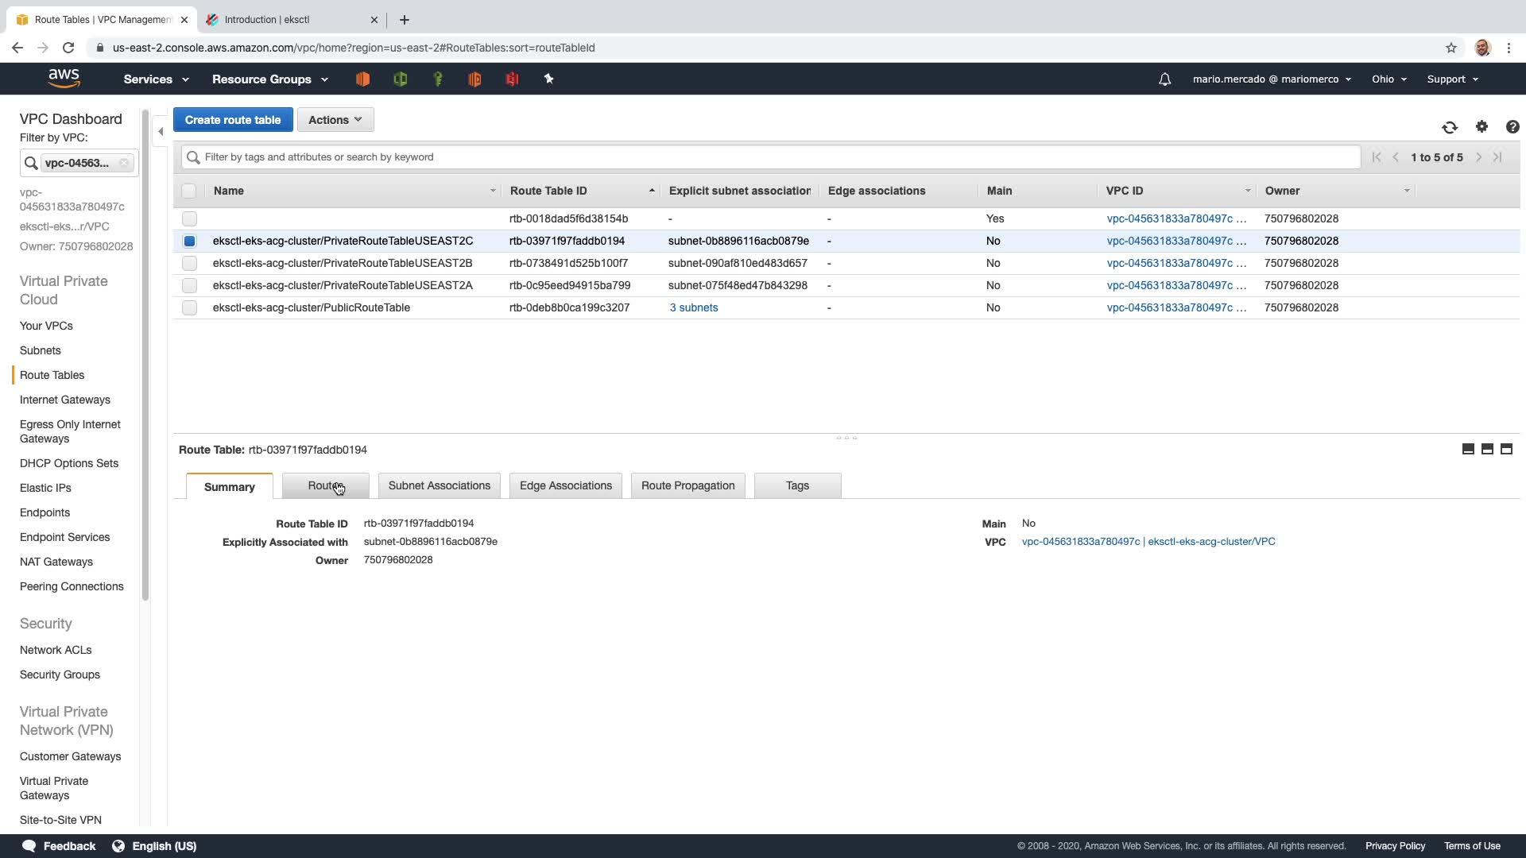Click the refresh route tables icon
This screenshot has width=1526, height=858.
click(x=1450, y=127)
